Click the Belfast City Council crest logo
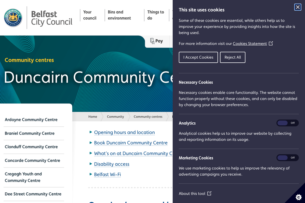The height and width of the screenshot is (203, 305). (x=13, y=18)
